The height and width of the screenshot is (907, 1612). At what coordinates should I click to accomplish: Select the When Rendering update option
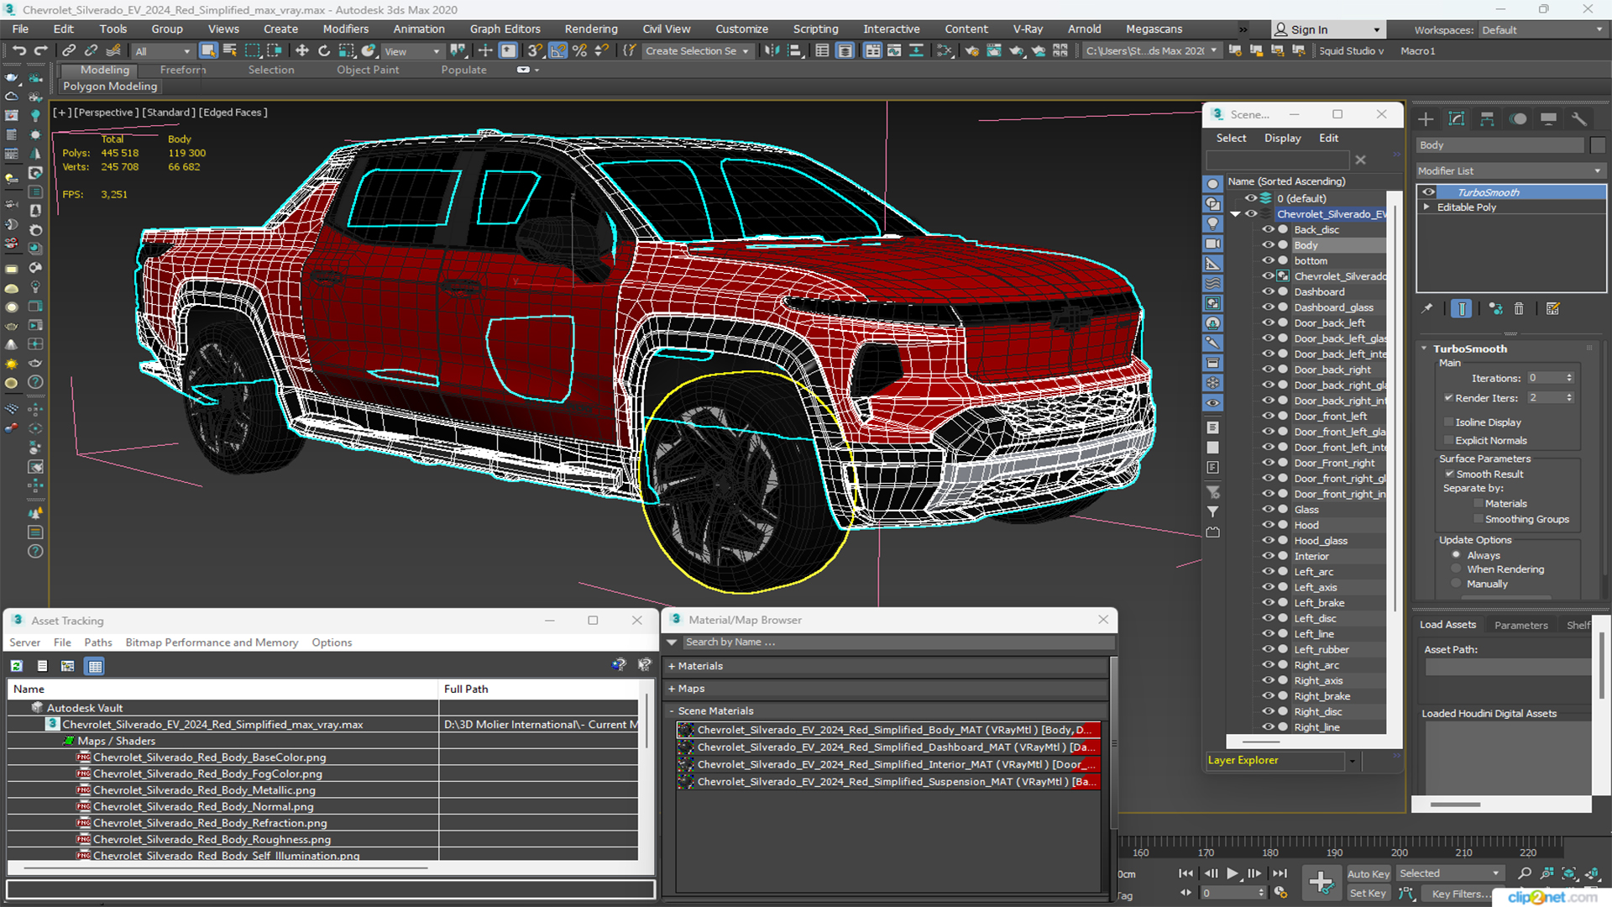pyautogui.click(x=1457, y=569)
